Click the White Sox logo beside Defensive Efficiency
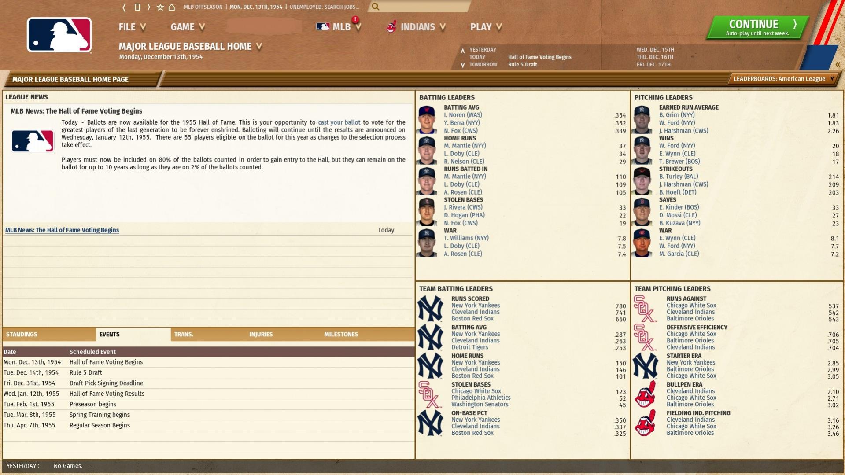This screenshot has width=845, height=475. pyautogui.click(x=645, y=337)
